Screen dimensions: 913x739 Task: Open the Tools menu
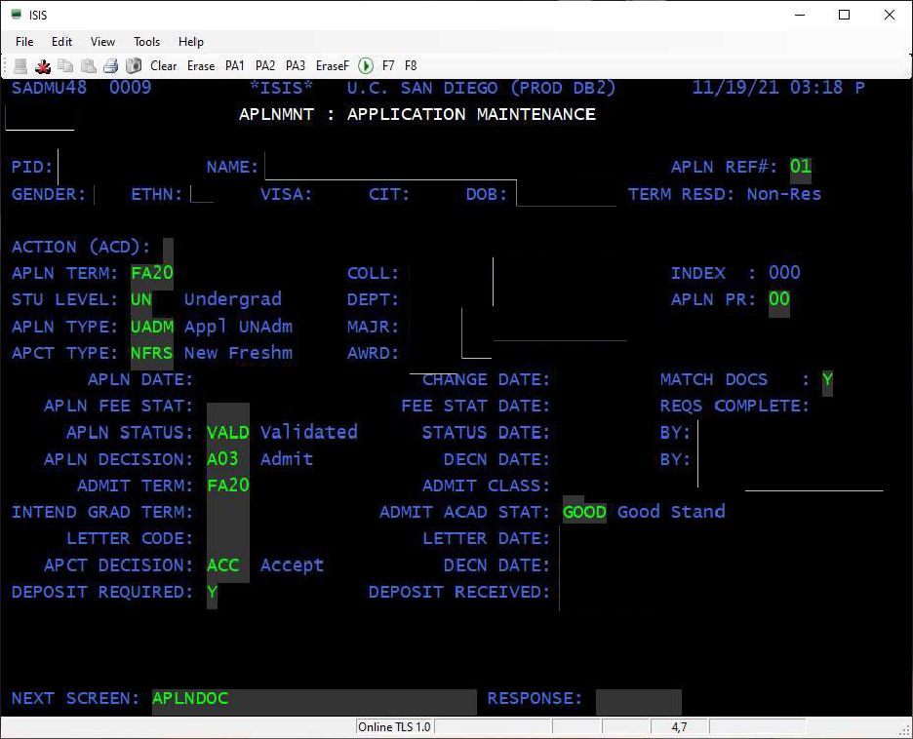(146, 41)
